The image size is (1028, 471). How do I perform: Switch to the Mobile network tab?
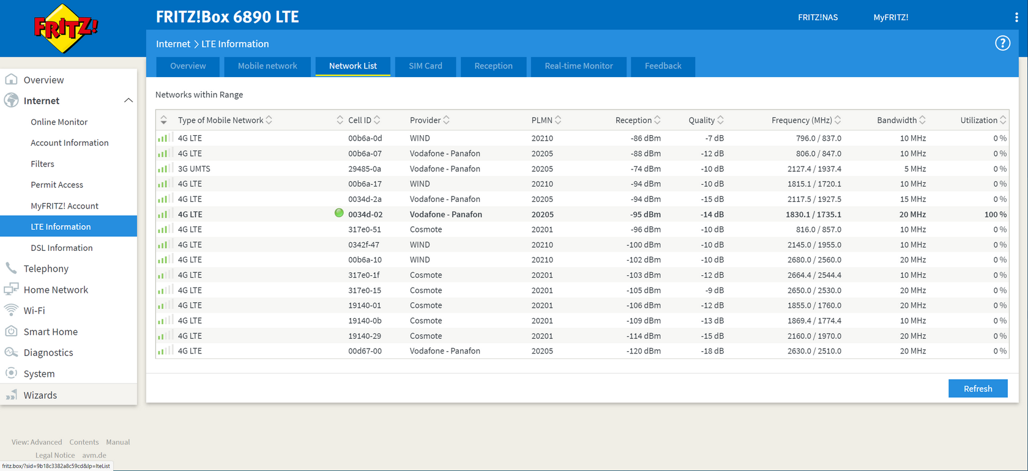click(x=267, y=66)
